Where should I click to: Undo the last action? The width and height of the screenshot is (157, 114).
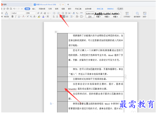(x=14, y=9)
